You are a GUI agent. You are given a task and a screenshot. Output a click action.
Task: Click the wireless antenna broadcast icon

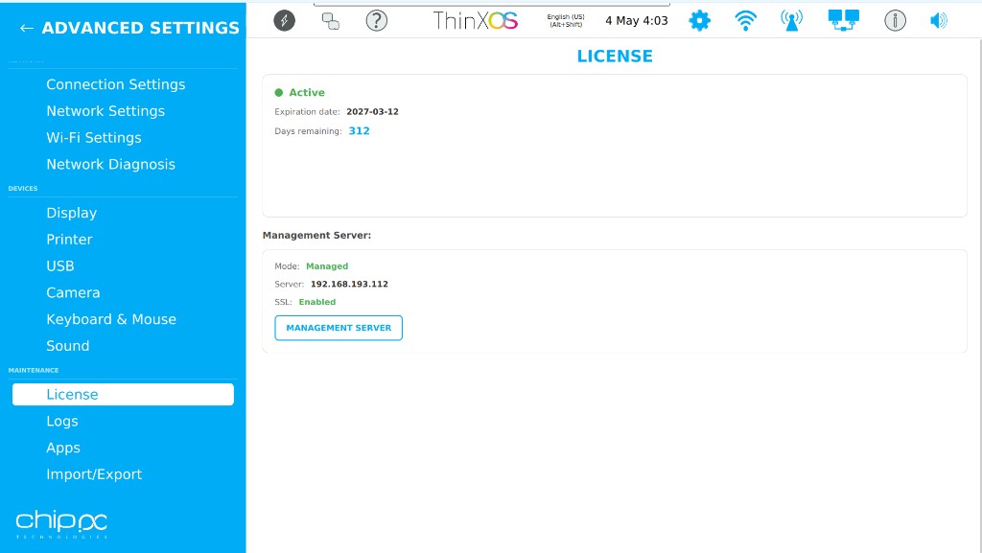[791, 21]
